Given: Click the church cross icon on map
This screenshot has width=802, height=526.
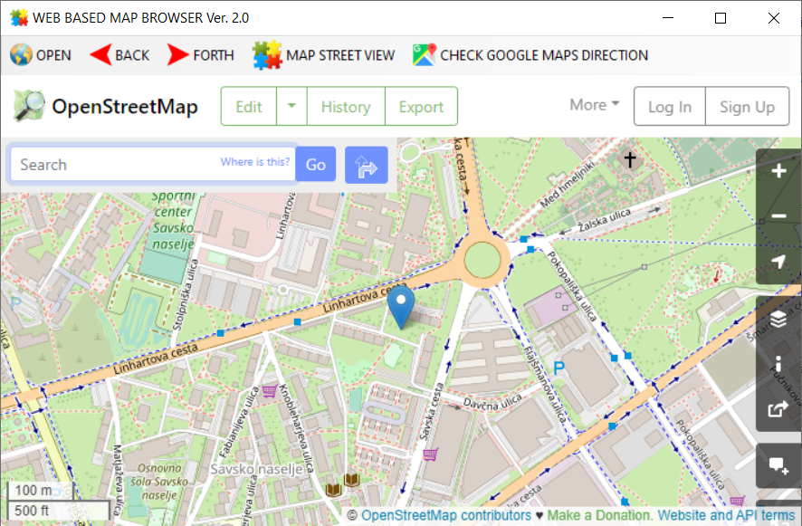Looking at the screenshot, I should [x=630, y=159].
